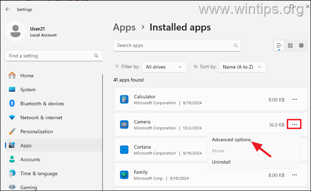Screen dimensions: 311x191
Task: Close the Settings window
Action: click(308, 6)
